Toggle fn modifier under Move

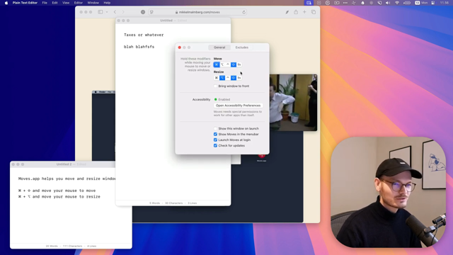239,64
